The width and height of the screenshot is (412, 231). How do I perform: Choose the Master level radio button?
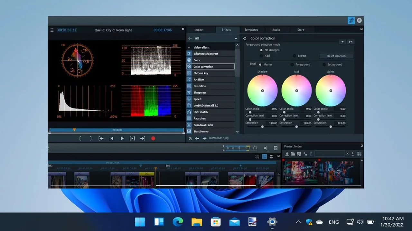point(260,64)
